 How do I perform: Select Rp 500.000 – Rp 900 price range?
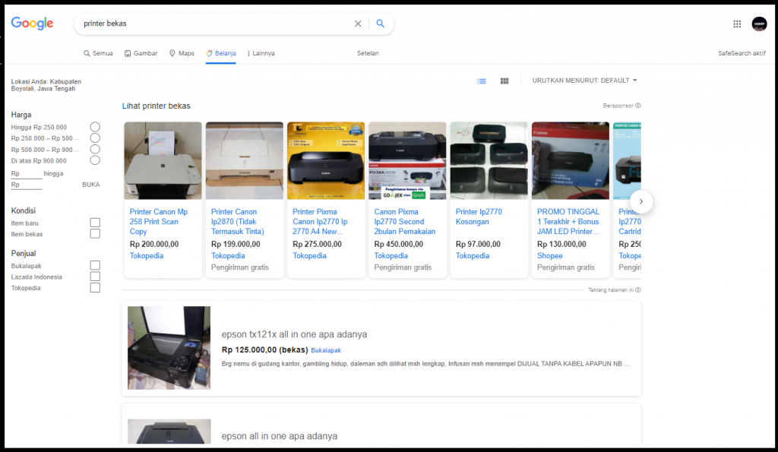[x=95, y=150]
